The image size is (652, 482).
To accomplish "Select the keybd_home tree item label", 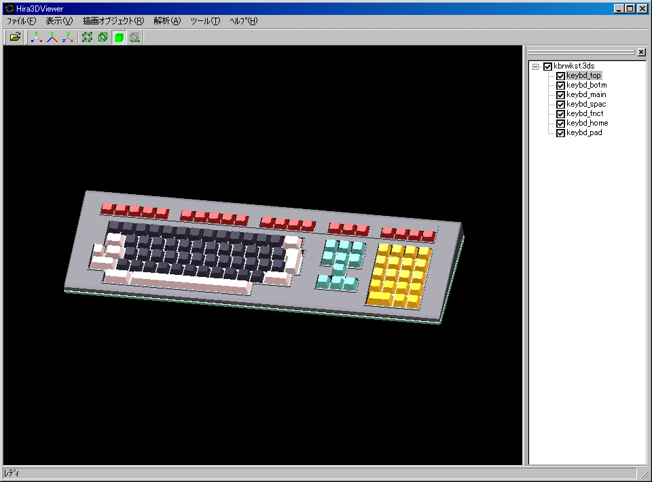I will coord(587,124).
